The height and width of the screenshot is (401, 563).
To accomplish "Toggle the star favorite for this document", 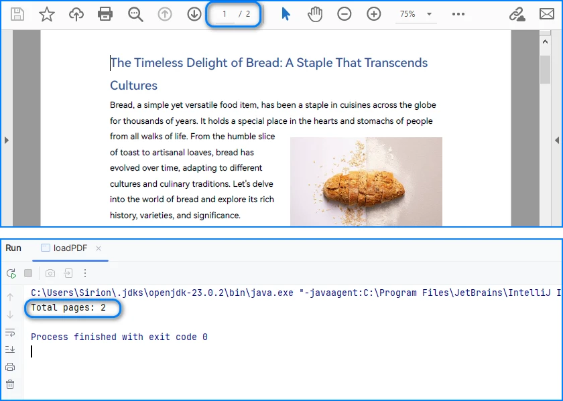I will pos(47,13).
